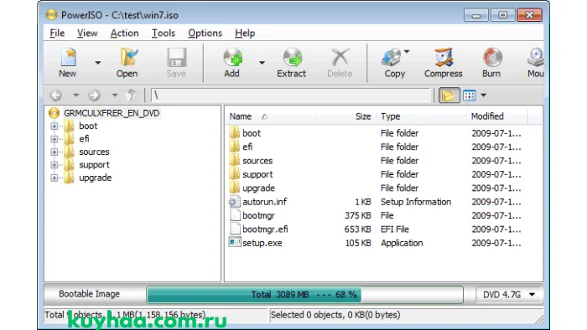
Task: Click the Total 3089 MB capacity bar
Action: coord(304,295)
